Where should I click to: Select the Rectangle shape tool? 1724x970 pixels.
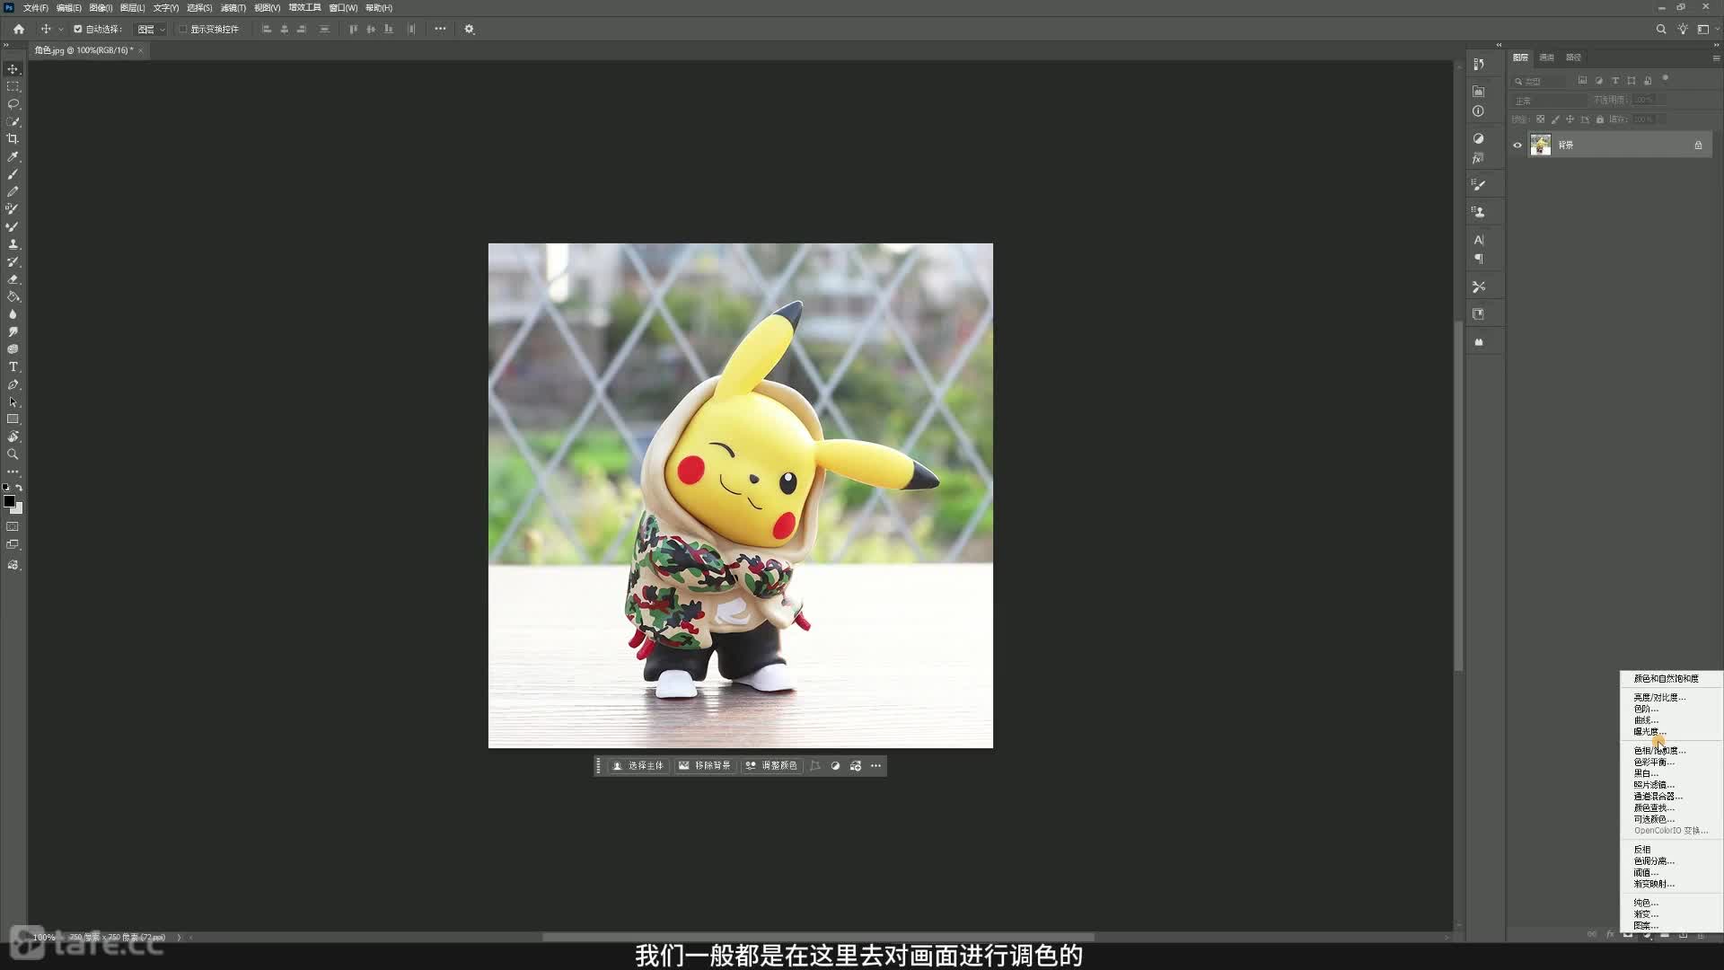[x=13, y=419]
